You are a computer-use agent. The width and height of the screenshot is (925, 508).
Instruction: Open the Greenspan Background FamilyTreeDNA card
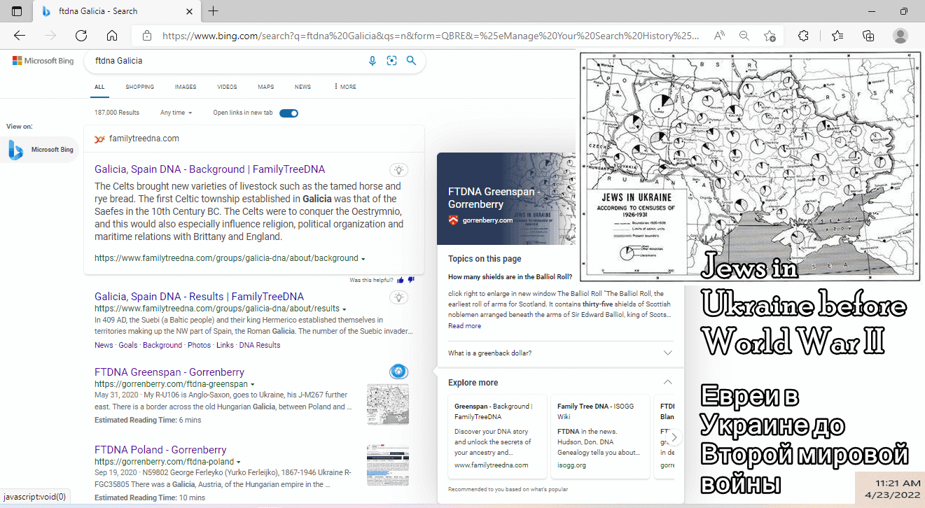pyautogui.click(x=496, y=437)
